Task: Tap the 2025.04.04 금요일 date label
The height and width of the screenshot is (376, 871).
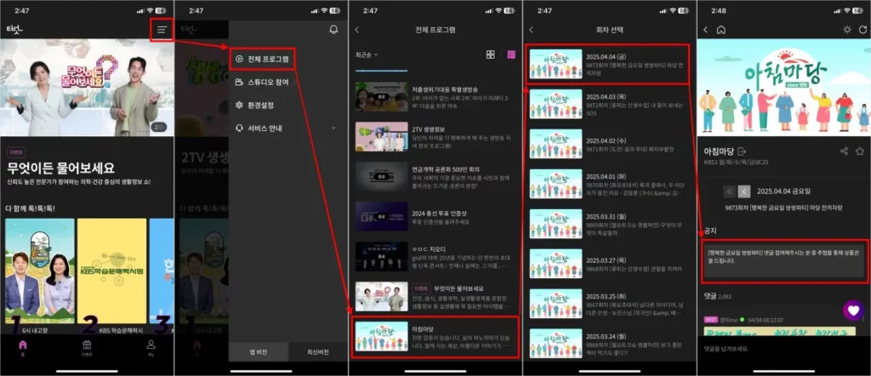Action: [x=783, y=191]
